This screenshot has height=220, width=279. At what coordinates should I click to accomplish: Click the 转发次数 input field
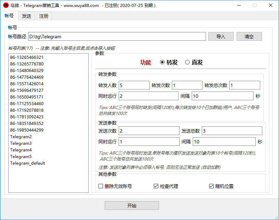point(187,85)
